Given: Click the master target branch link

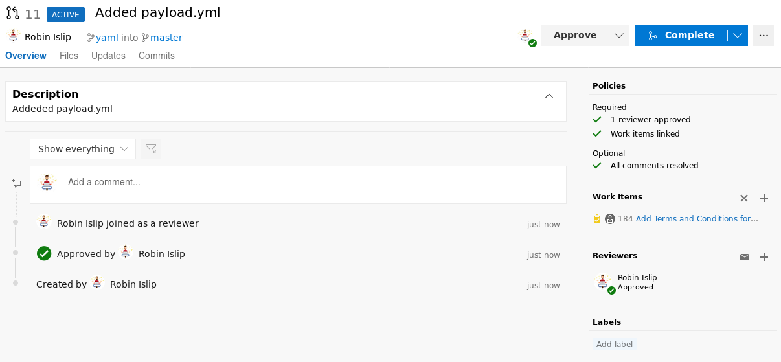Looking at the screenshot, I should point(166,38).
